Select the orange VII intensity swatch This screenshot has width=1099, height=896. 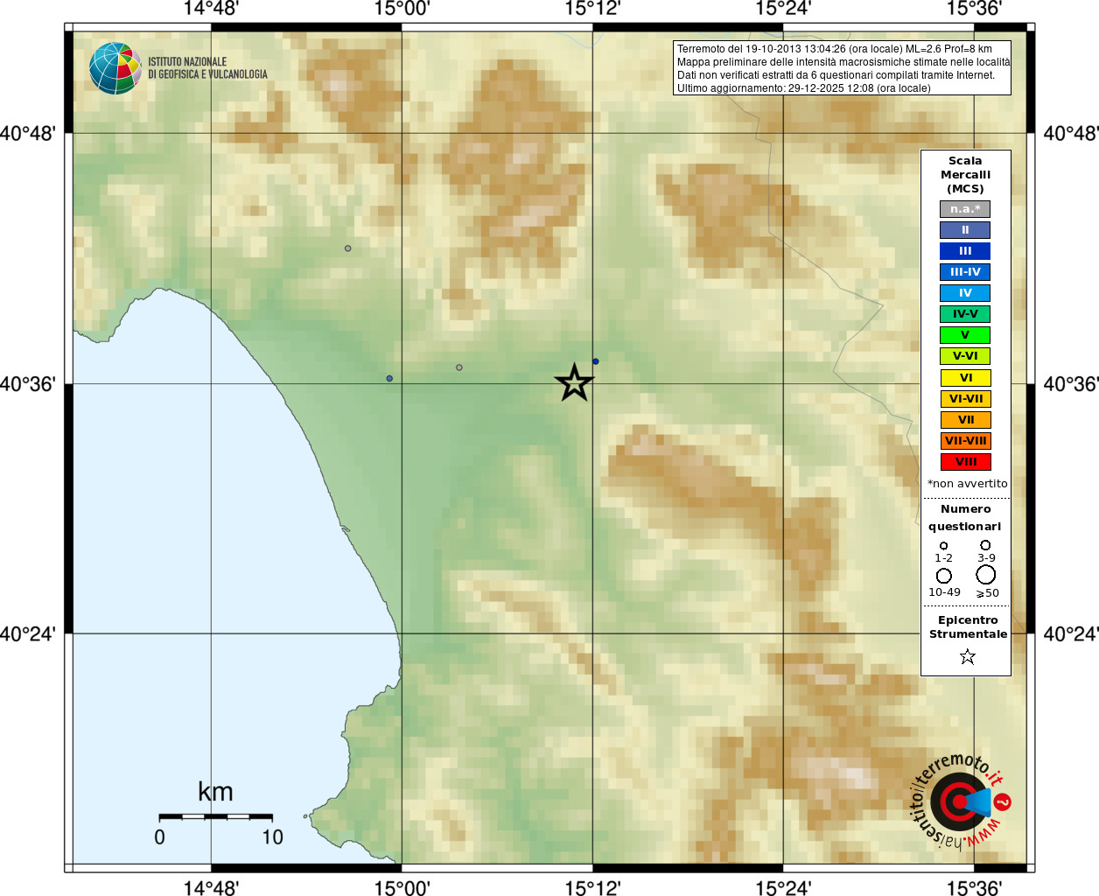pos(966,420)
